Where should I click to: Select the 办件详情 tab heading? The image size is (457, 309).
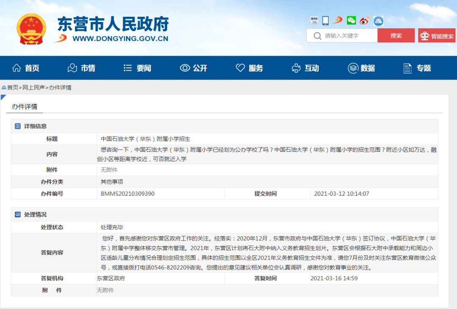[25, 107]
